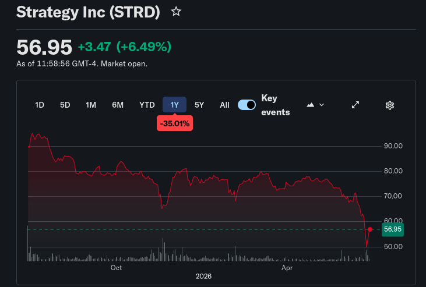Select the All time range
The image size is (426, 287).
pos(224,105)
